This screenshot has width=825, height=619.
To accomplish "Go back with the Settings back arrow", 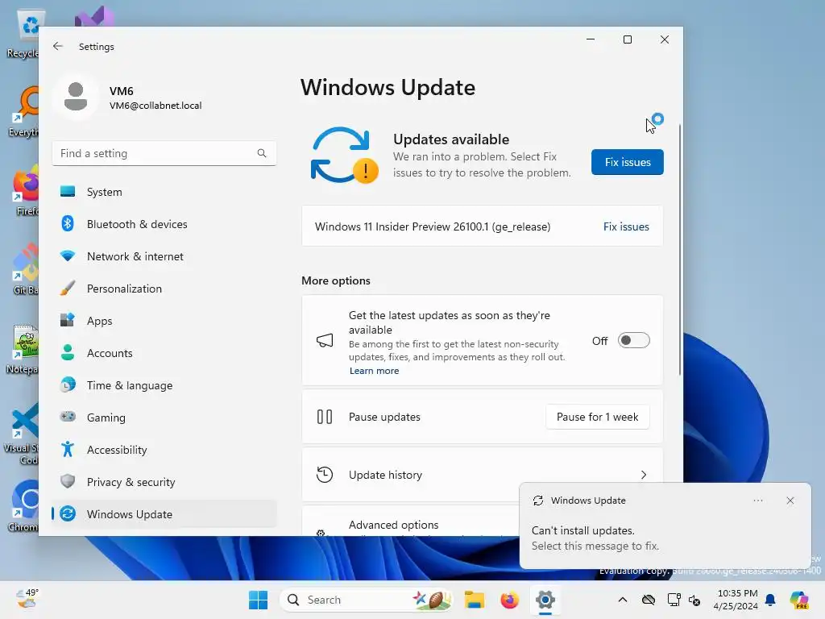I will pos(58,46).
